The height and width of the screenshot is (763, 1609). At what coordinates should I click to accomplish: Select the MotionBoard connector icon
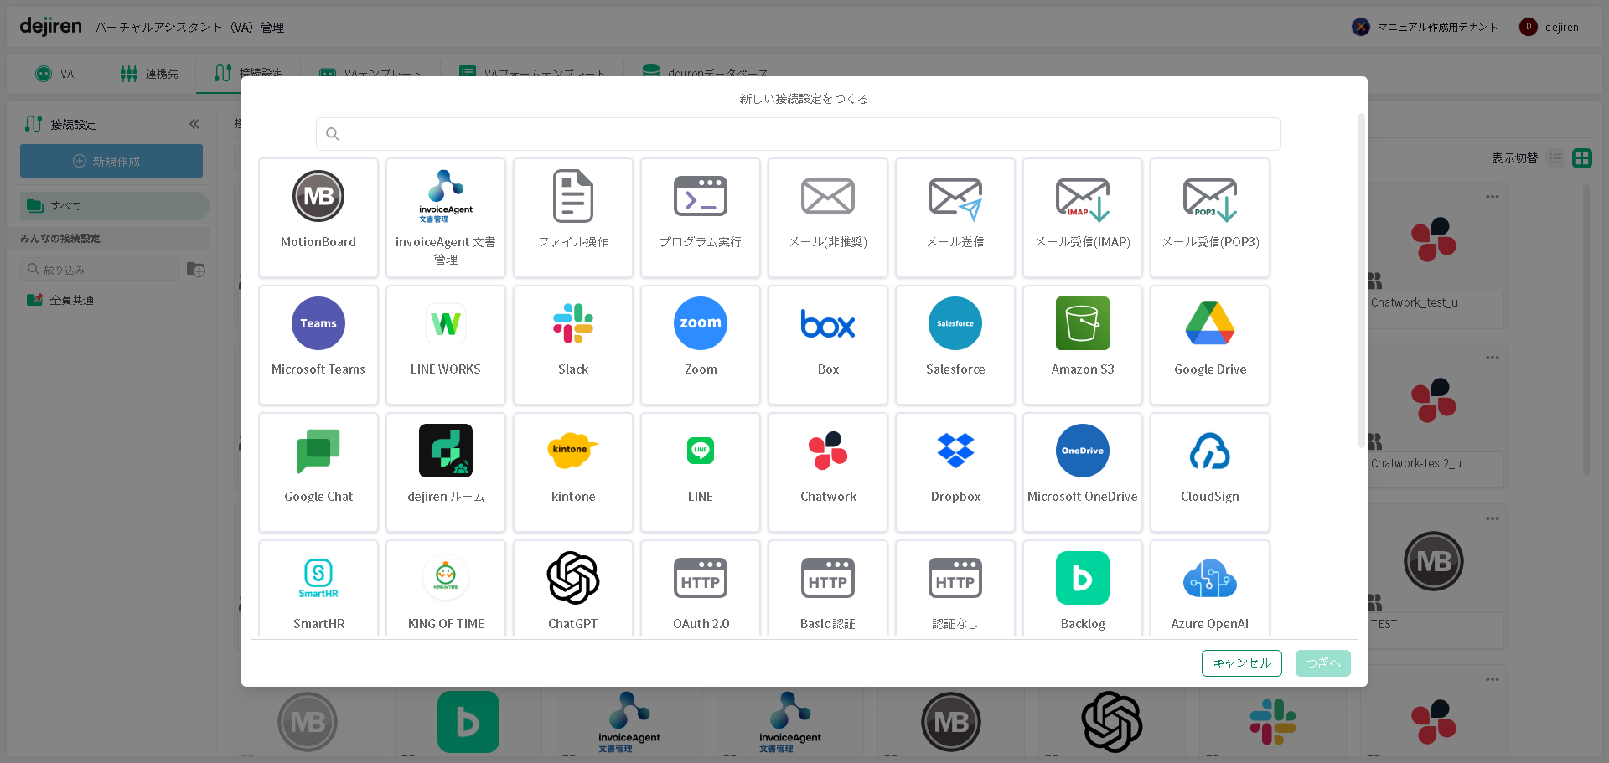[x=318, y=197]
